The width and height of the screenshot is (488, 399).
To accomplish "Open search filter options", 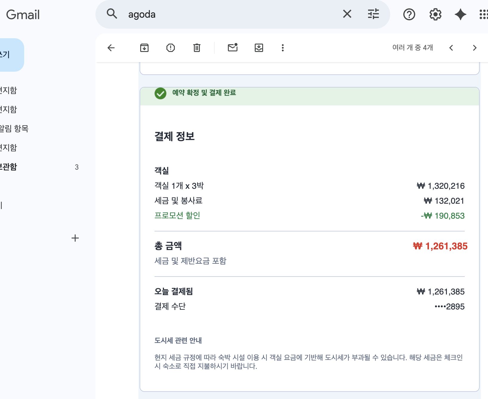I will [x=373, y=14].
